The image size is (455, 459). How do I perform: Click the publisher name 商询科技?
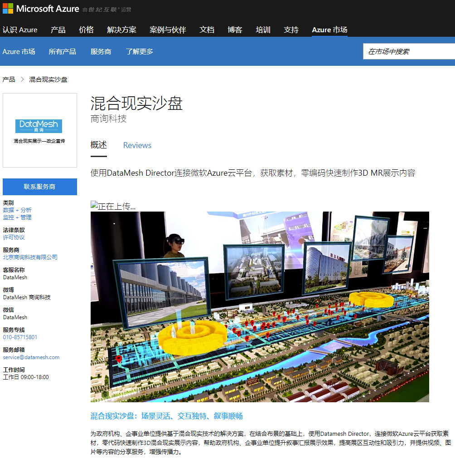(x=108, y=118)
